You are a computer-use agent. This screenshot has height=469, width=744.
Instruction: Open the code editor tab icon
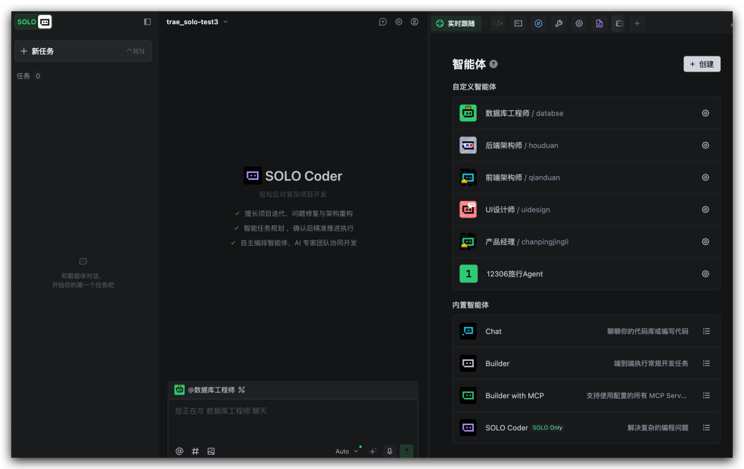pyautogui.click(x=498, y=23)
